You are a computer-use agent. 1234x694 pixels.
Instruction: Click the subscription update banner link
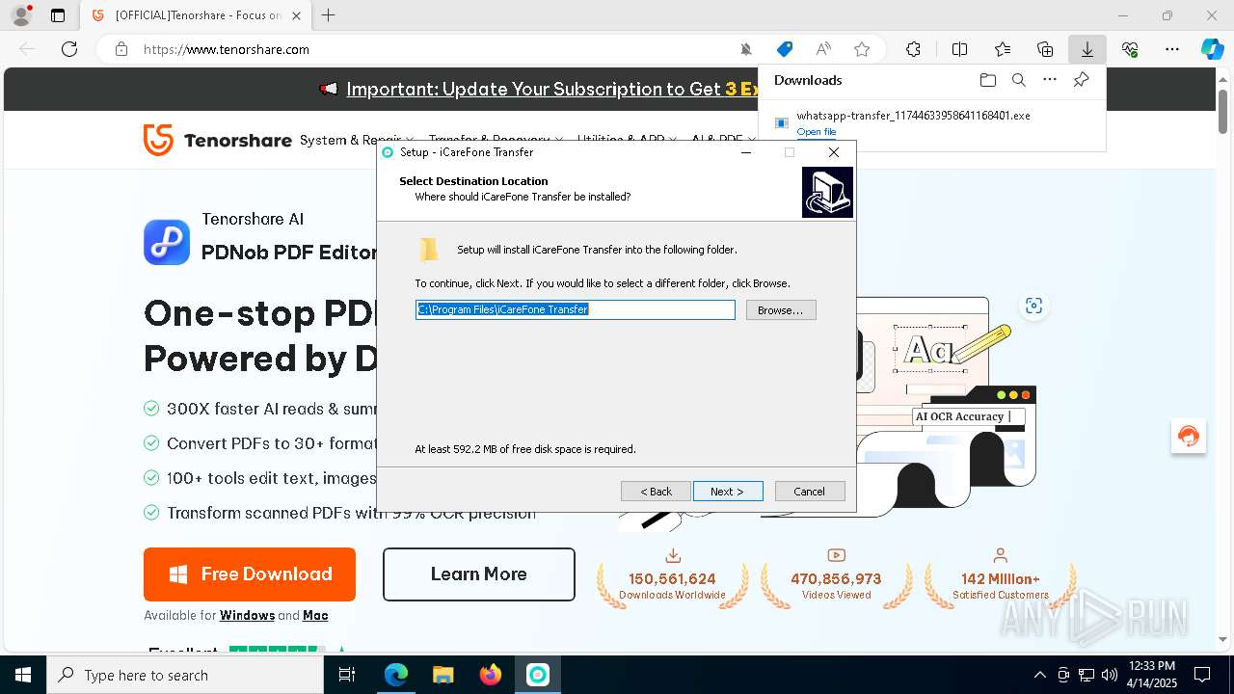[x=552, y=89]
